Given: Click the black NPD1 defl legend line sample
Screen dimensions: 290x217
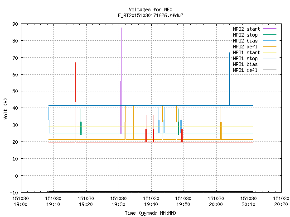Looking at the screenshot, I should pyautogui.click(x=270, y=70).
